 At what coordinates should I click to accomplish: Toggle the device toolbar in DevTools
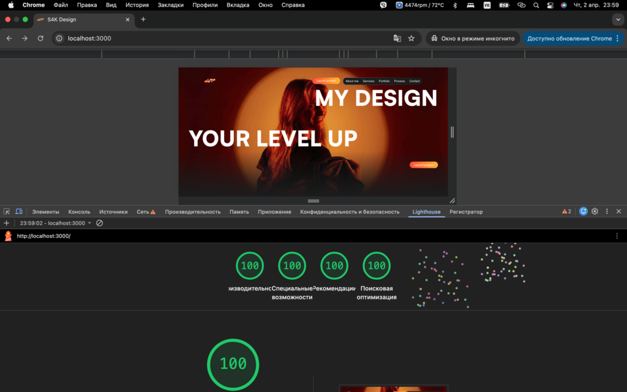coord(19,211)
